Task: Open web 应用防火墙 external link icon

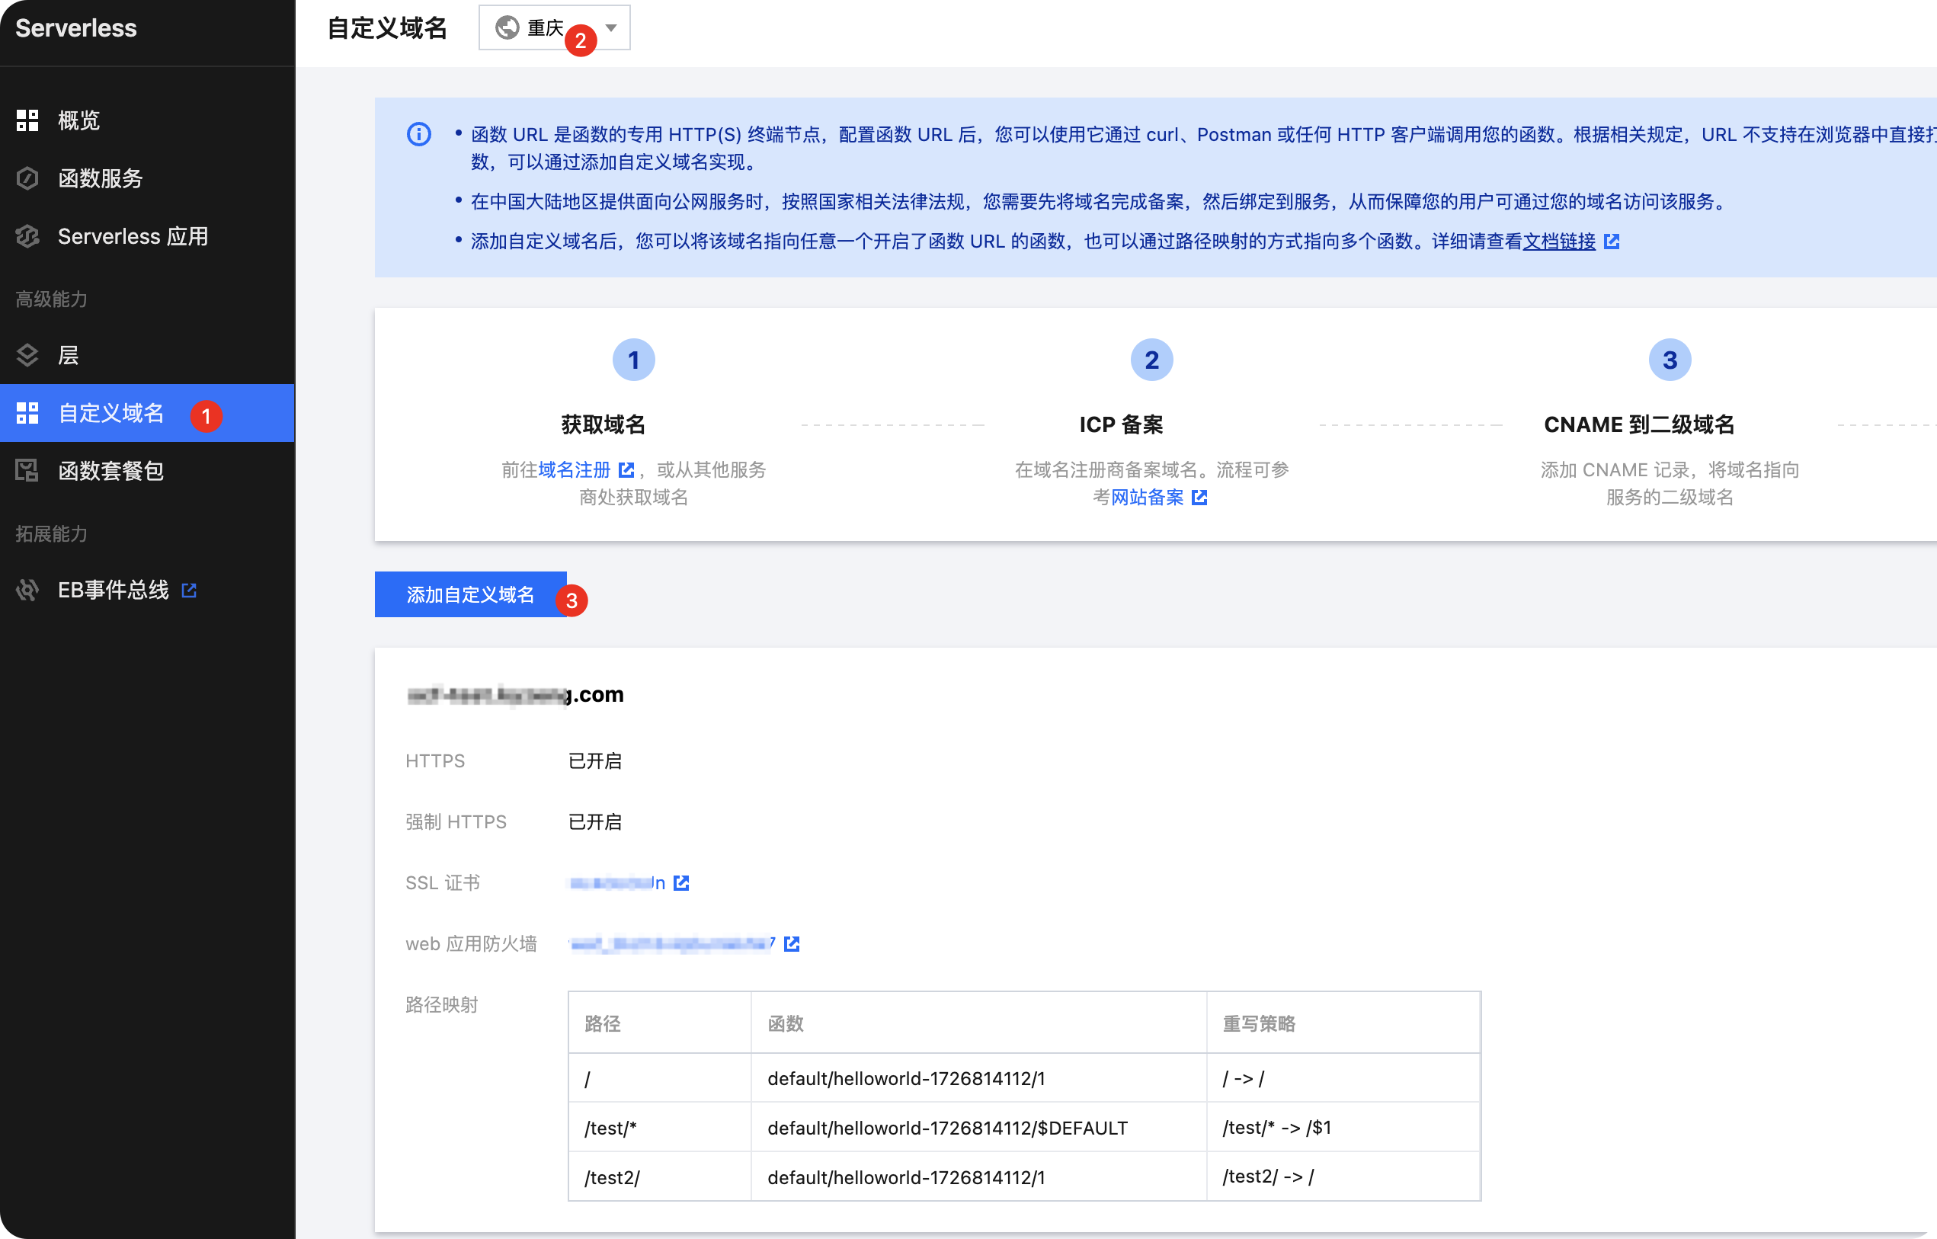Action: (792, 944)
